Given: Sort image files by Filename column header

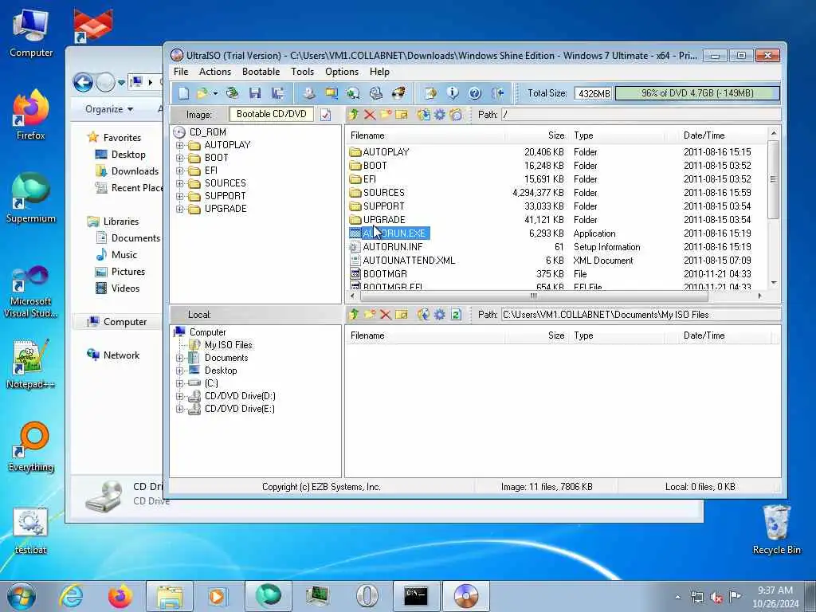Looking at the screenshot, I should [x=426, y=135].
